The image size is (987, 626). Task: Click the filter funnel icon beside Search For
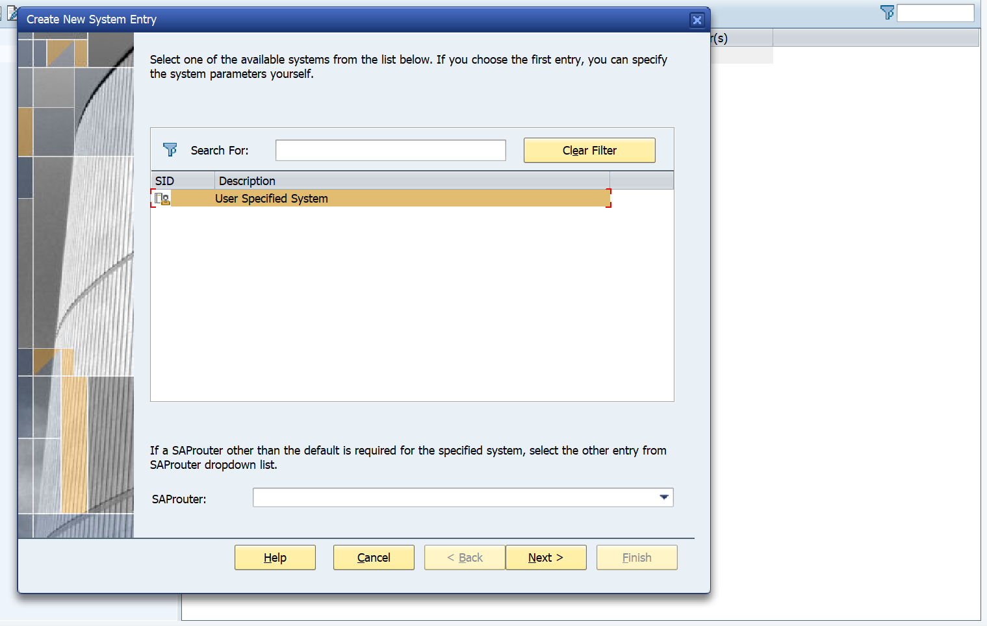coord(170,150)
